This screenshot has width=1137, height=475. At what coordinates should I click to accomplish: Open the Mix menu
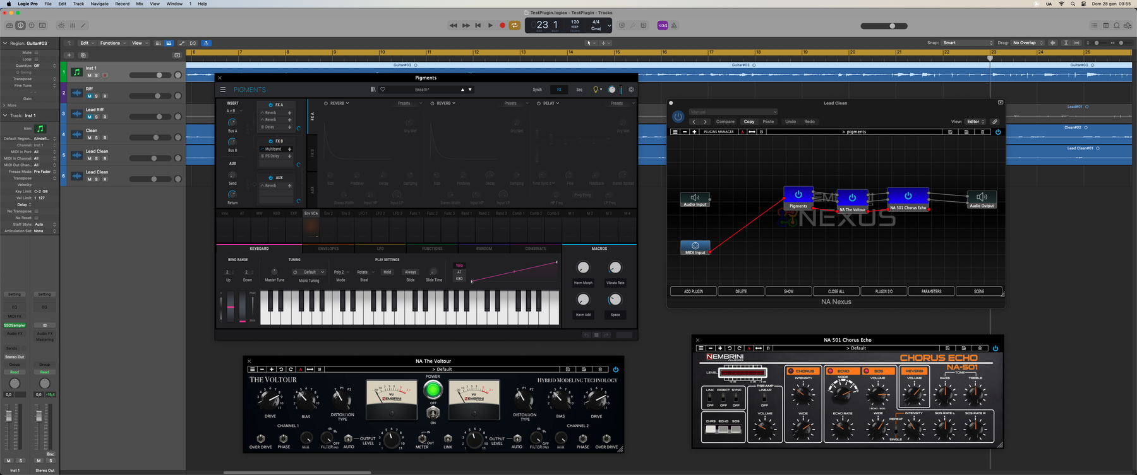(x=140, y=4)
